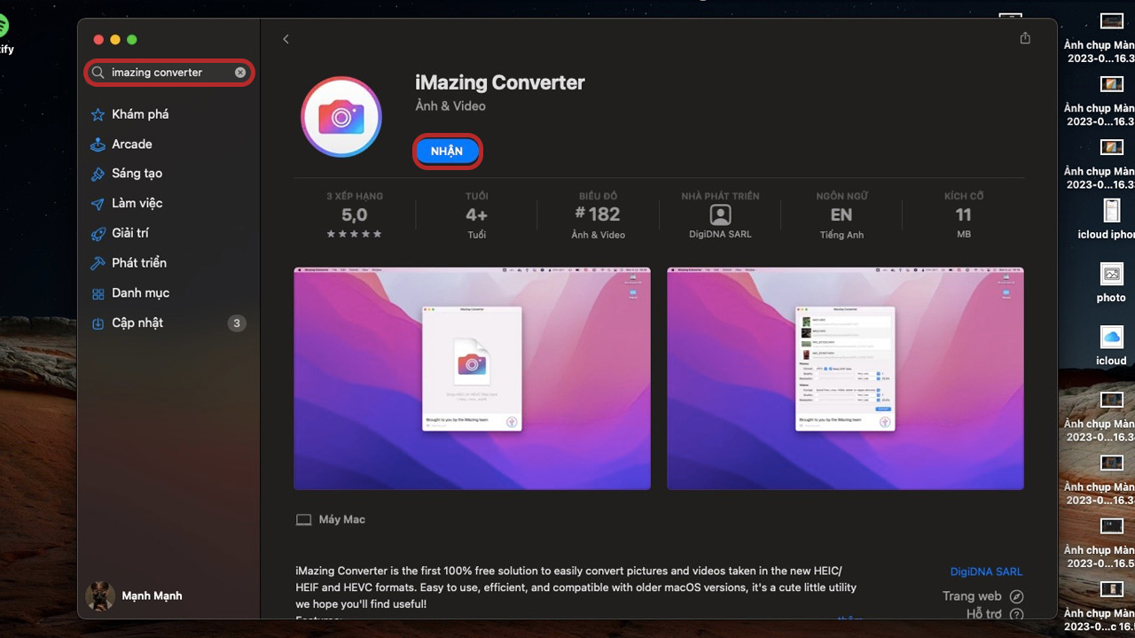Click the imazing converter search field
Screen dimensions: 1135x638
coord(169,73)
